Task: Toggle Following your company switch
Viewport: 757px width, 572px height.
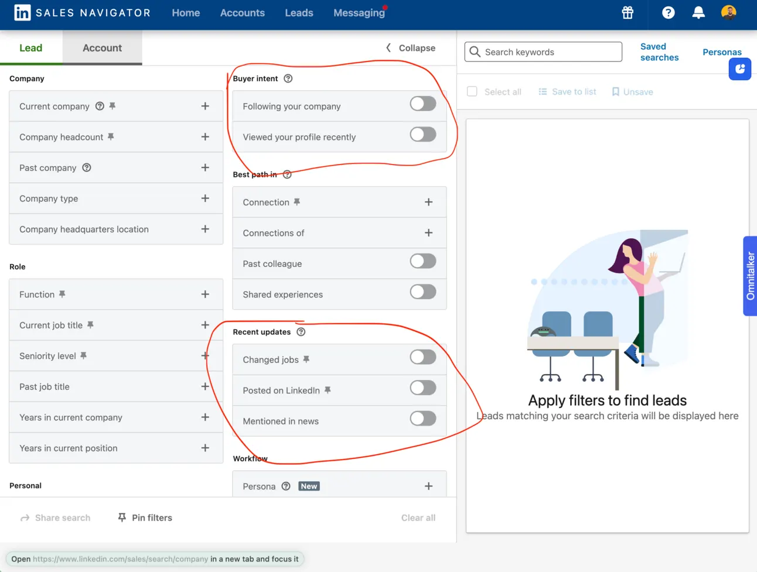Action: (423, 104)
